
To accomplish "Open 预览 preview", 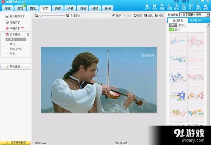I will (159, 16).
